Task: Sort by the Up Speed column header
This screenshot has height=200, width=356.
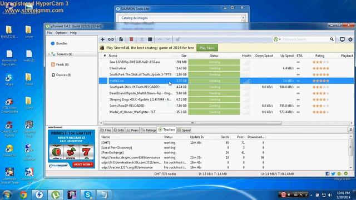Action: [287, 56]
